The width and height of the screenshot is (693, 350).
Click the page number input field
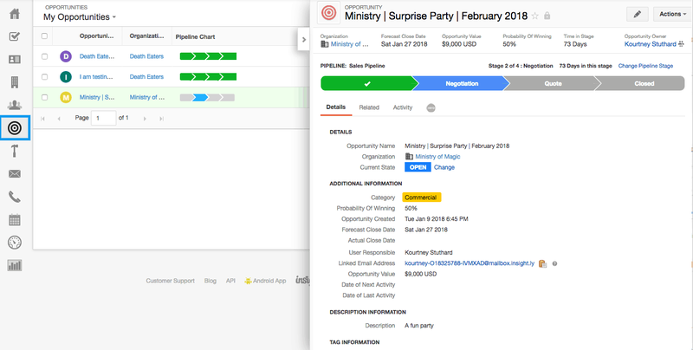pyautogui.click(x=103, y=119)
